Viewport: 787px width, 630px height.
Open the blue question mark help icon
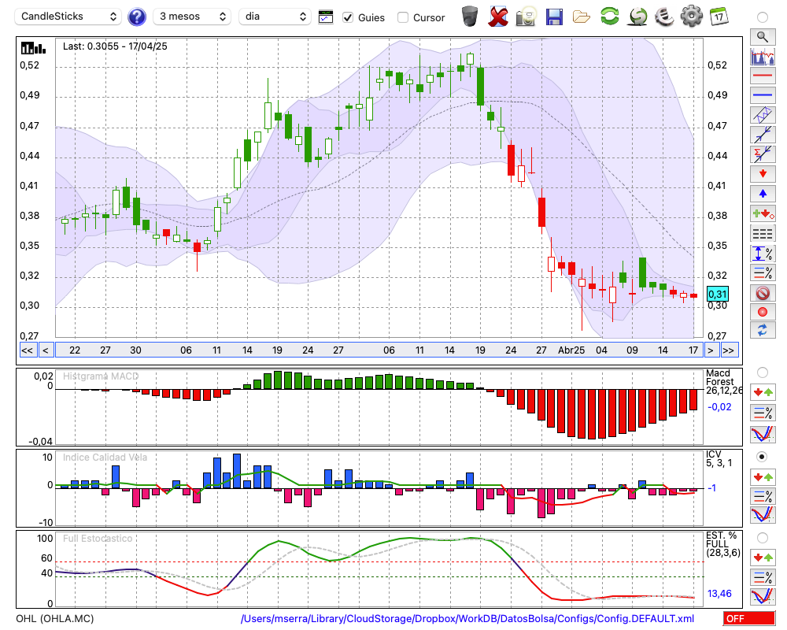click(137, 17)
